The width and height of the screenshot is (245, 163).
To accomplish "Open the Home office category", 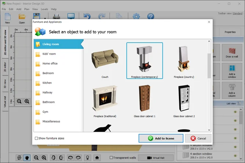I will click(x=58, y=64).
